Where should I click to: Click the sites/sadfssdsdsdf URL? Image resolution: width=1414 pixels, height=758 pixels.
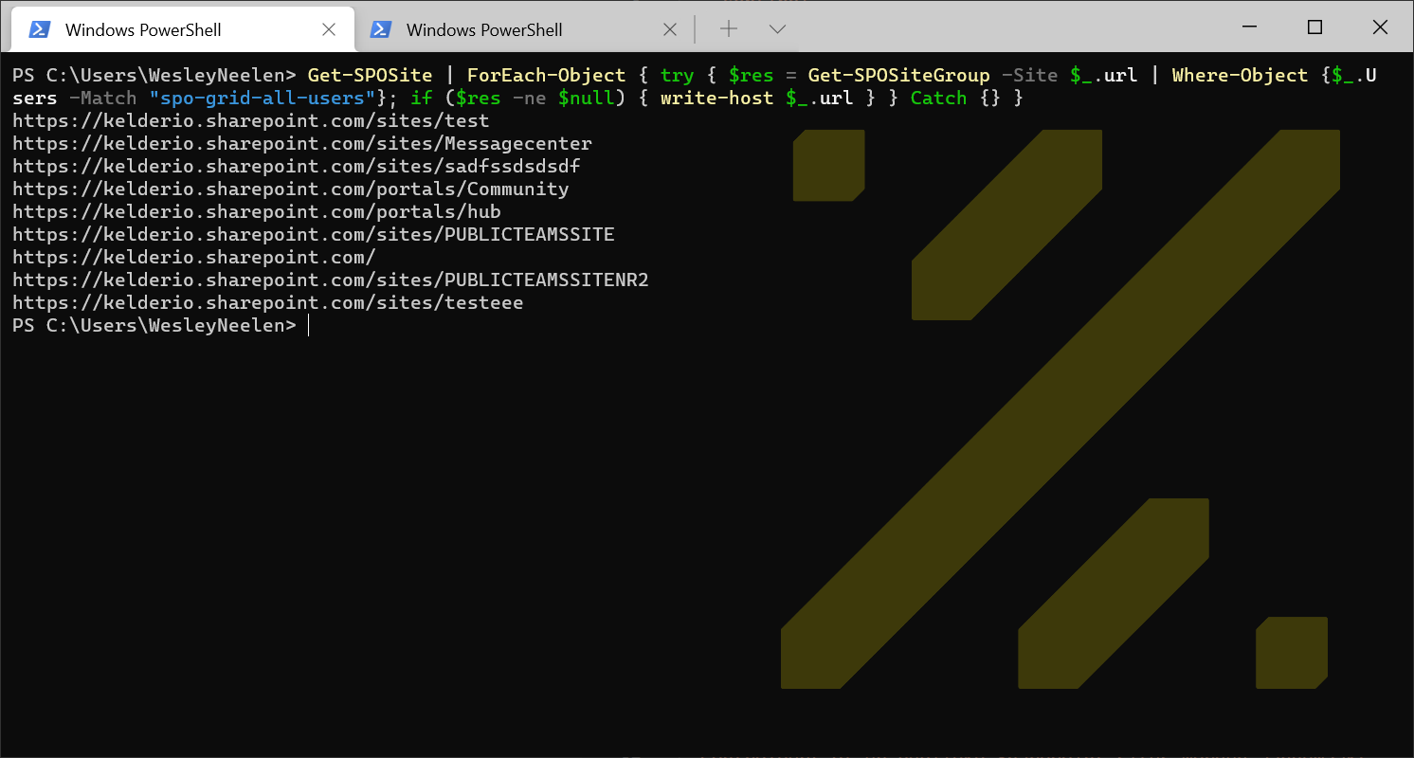point(296,167)
